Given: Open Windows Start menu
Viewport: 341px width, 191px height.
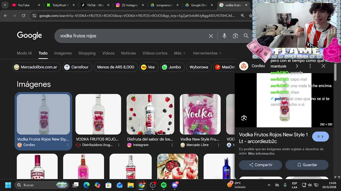Looking at the screenshot, I should [8, 185].
